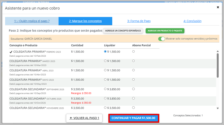Choose Liquidar $3,500.00 for Secundaria Noviembre 2025
Image resolution: width=224 pixels, height=125 pixels.
coord(105,108)
